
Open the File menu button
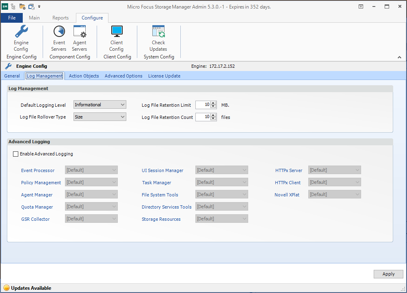(x=12, y=18)
